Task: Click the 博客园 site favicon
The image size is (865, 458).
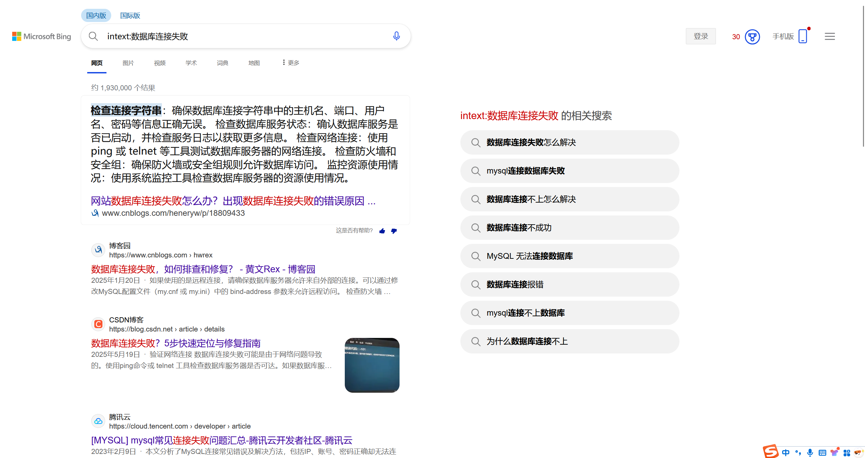Action: [x=98, y=250]
